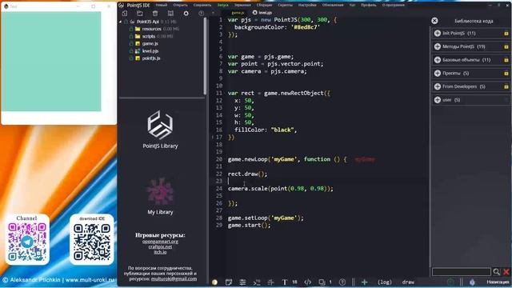
Task: Expand the Init PointJS (11) section
Action: [x=470, y=34]
